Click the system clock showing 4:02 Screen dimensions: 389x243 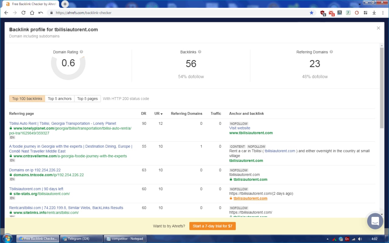(x=374, y=239)
